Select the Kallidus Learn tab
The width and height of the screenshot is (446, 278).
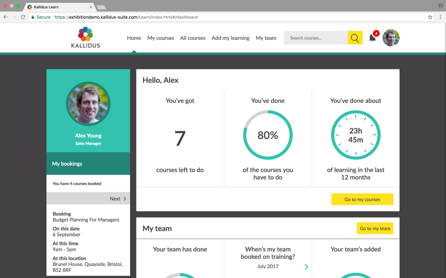tap(59, 7)
